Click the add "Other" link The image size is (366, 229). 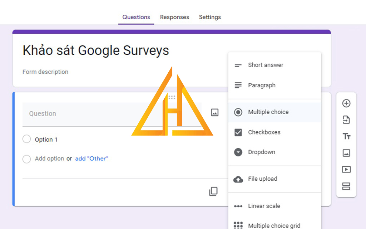pyautogui.click(x=91, y=159)
